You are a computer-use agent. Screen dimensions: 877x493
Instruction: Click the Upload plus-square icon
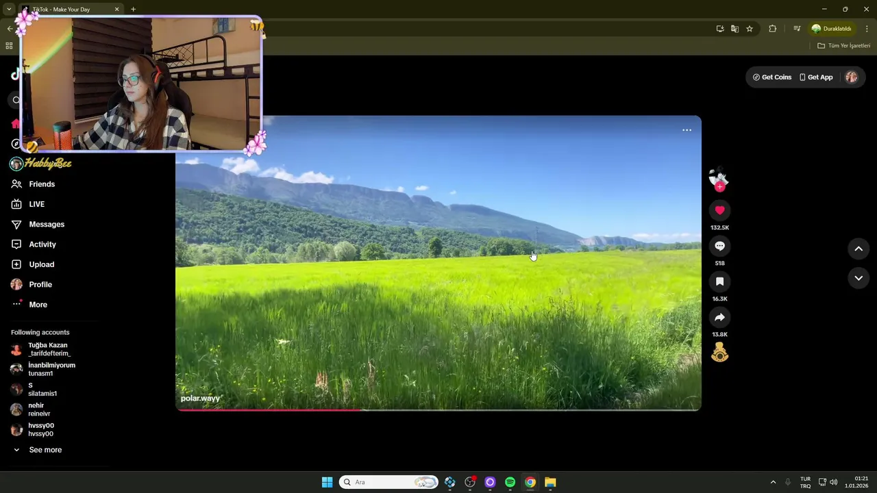coord(16,264)
